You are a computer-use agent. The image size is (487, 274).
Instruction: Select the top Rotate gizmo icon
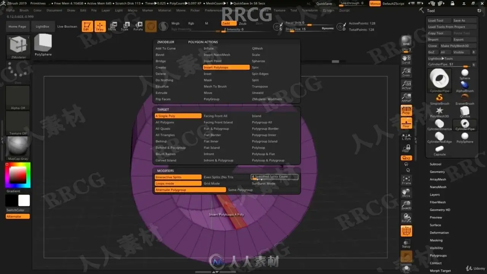pos(138,26)
